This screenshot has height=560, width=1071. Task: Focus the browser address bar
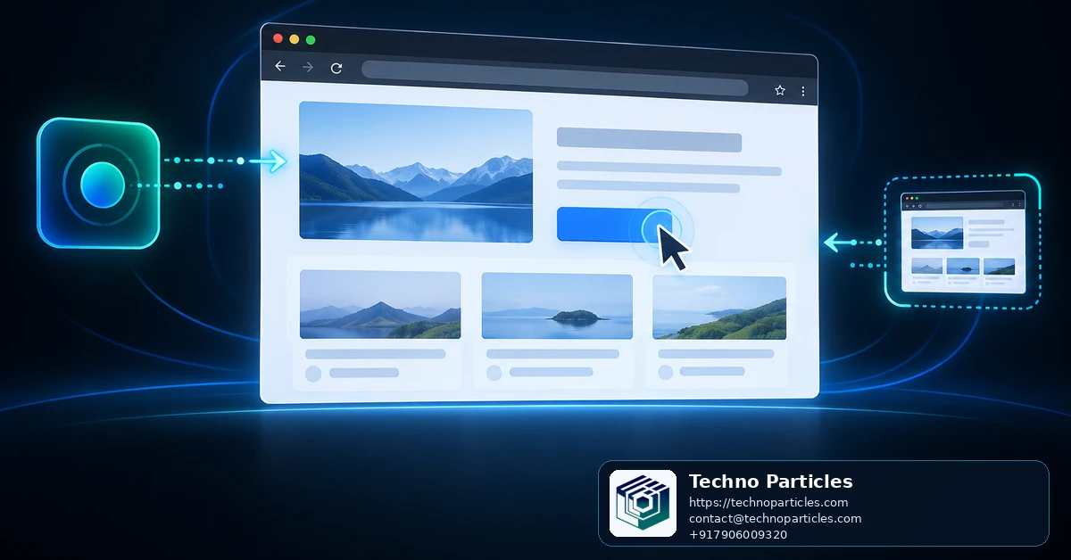tap(554, 78)
